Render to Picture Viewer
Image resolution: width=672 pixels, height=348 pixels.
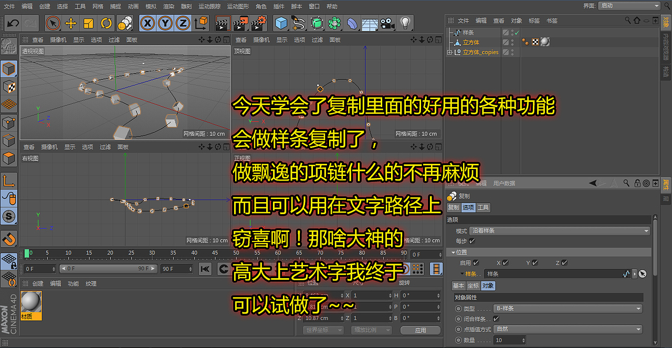point(241,23)
